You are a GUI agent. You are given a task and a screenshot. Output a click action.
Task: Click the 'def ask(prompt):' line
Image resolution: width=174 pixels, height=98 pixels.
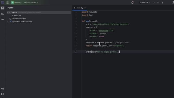pos(90,21)
